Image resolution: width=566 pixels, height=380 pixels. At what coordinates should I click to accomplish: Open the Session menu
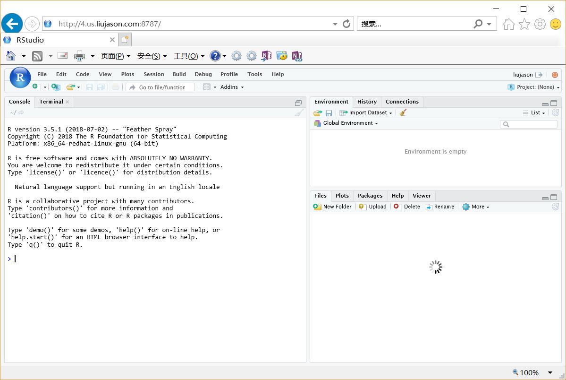[x=153, y=74]
